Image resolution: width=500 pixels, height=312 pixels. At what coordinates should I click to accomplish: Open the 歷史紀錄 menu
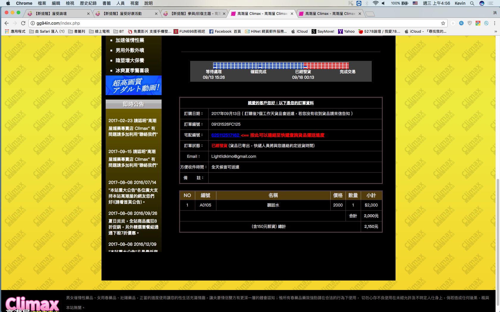click(x=88, y=3)
